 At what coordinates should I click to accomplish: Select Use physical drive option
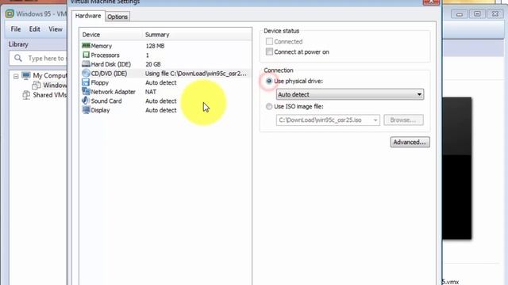click(x=269, y=81)
